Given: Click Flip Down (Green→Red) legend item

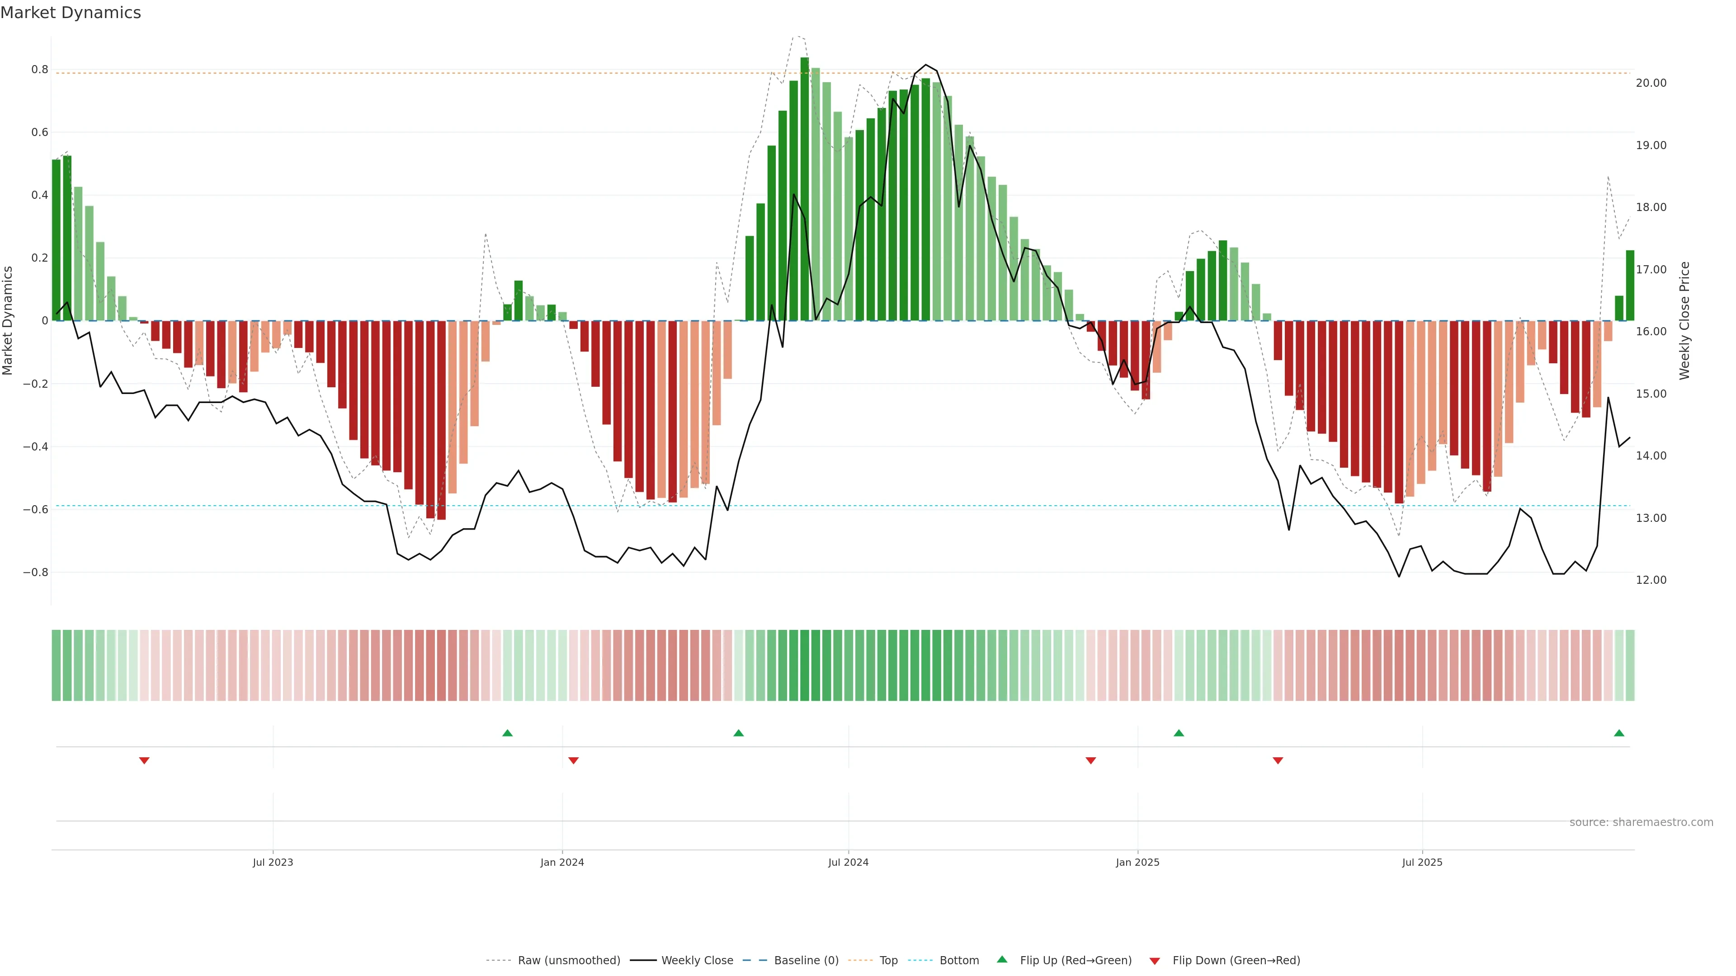Looking at the screenshot, I should [1236, 961].
